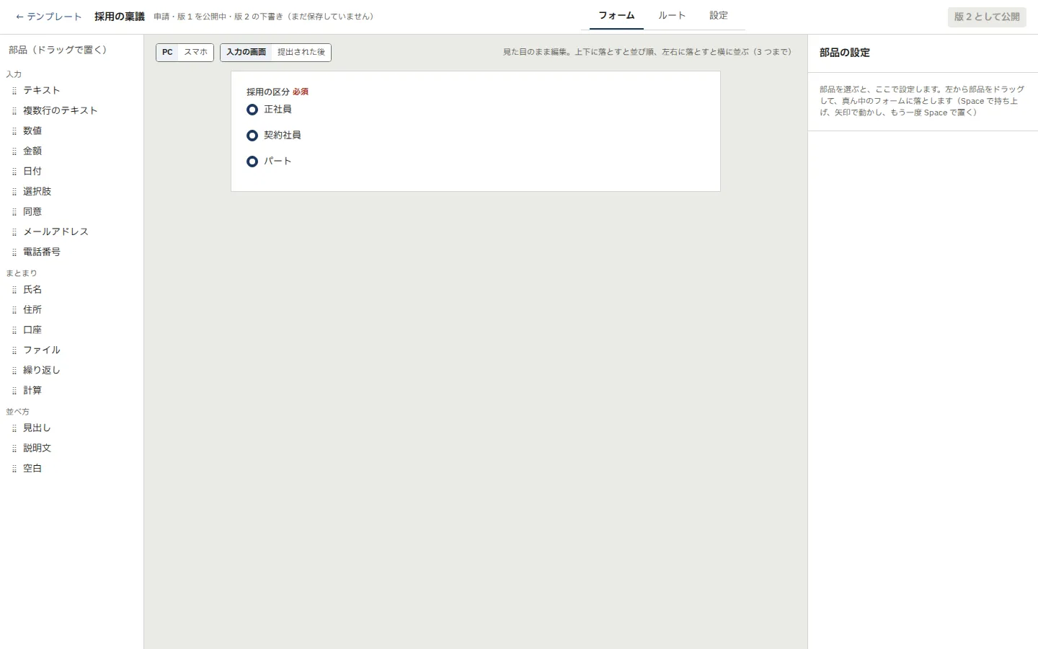Select the 契約社員 radio button
The width and height of the screenshot is (1038, 649).
click(x=252, y=136)
